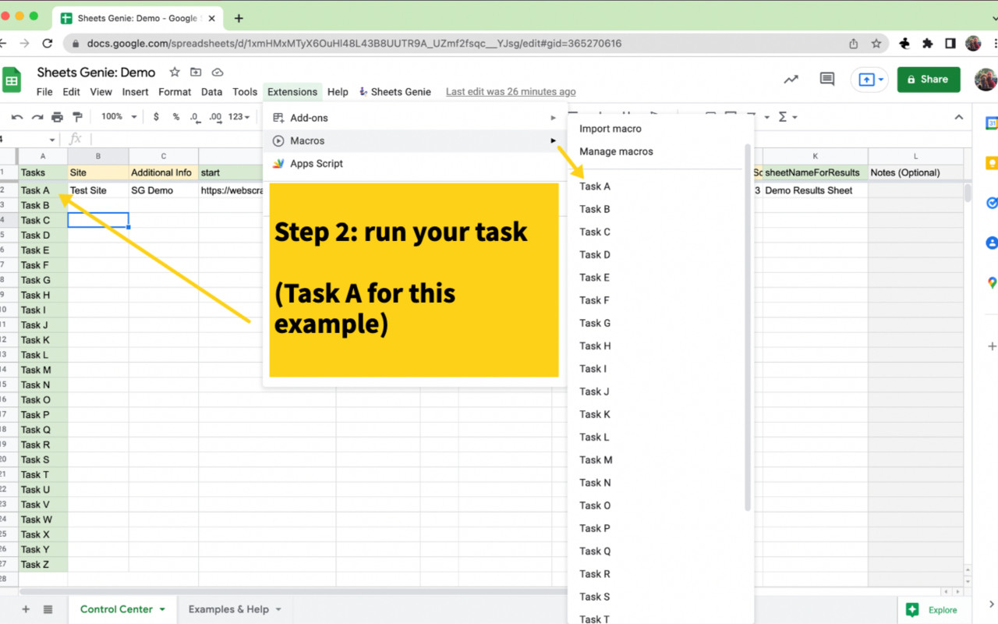Viewport: 998px width, 624px height.
Task: Click the move to folder icon
Action: [x=196, y=72]
